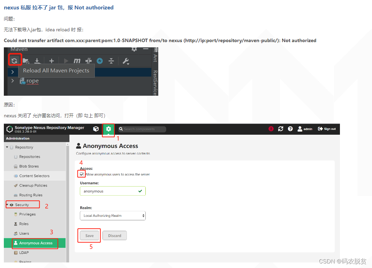This screenshot has width=372, height=268.
Task: Open the RestServices side tab
Action: tap(155, 82)
